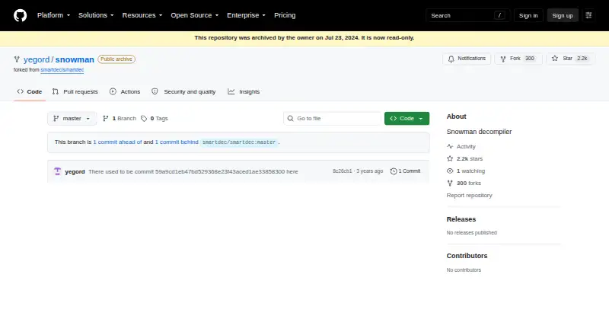Screen dimensions: 609x335
Task: Open the Contributors heading link
Action: (x=467, y=256)
